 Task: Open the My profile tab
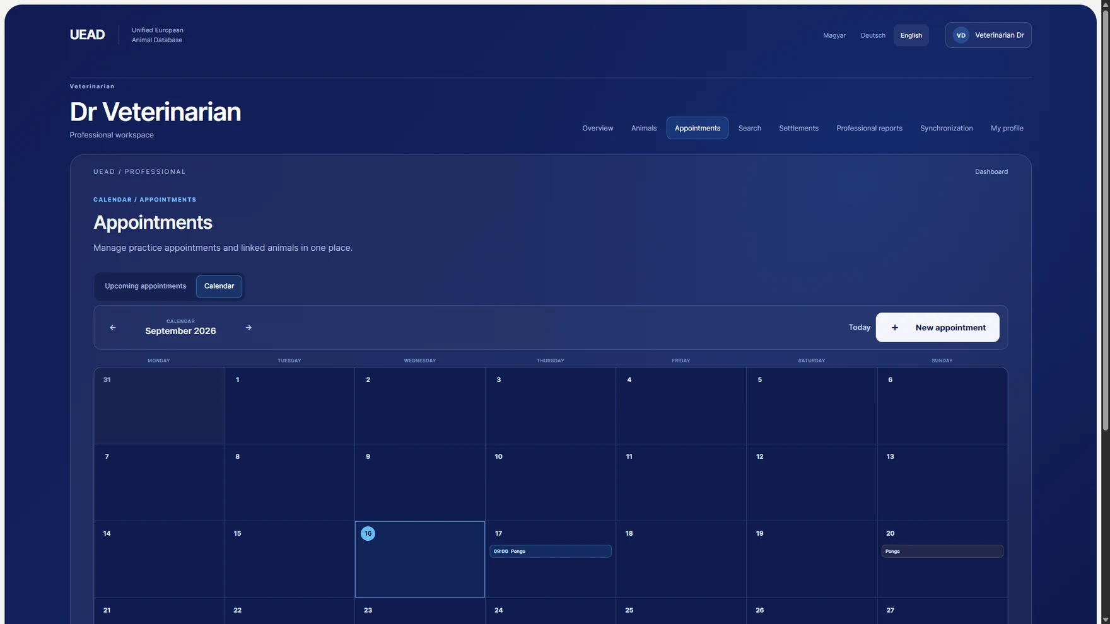pyautogui.click(x=1007, y=128)
